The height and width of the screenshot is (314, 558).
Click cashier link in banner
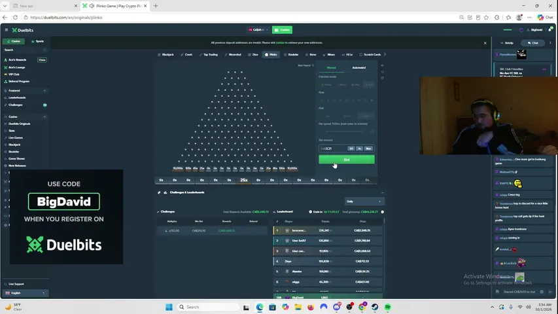pyautogui.click(x=280, y=43)
